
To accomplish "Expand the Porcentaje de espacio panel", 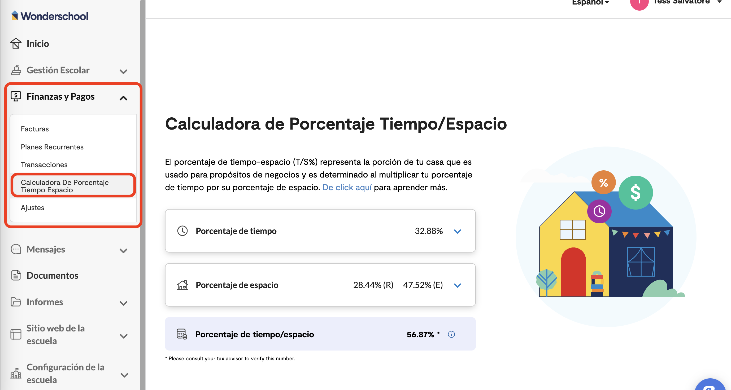I will coord(458,285).
